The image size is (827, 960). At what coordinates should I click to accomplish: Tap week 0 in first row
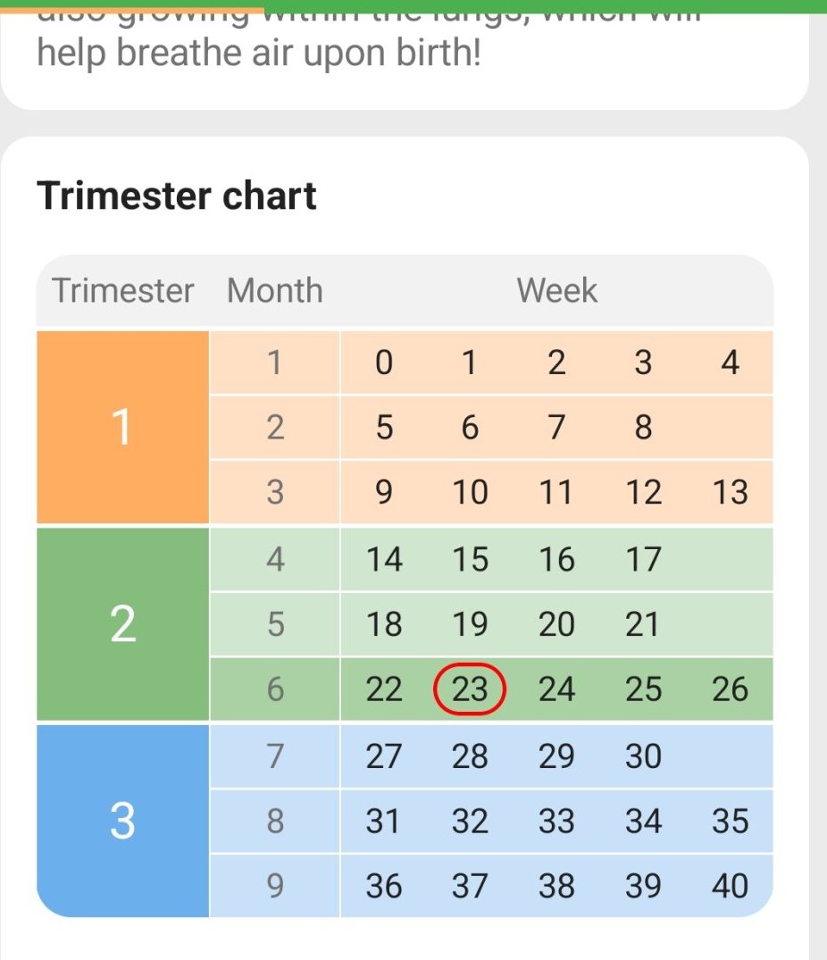click(384, 363)
